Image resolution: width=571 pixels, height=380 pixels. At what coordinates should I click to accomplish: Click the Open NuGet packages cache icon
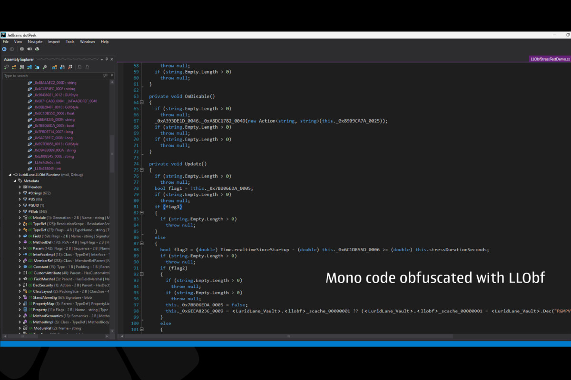30,67
